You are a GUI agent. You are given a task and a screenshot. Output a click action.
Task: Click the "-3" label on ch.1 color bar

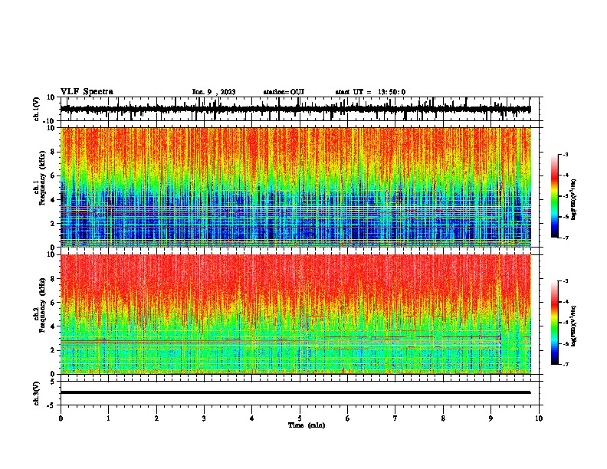tap(565, 155)
